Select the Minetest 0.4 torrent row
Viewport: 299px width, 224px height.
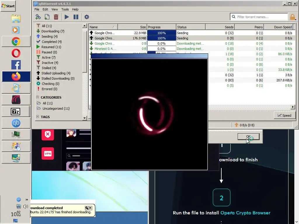coord(192,49)
